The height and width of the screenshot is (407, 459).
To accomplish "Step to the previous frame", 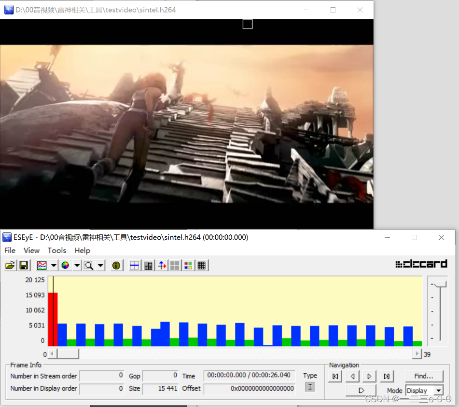I will pyautogui.click(x=352, y=376).
